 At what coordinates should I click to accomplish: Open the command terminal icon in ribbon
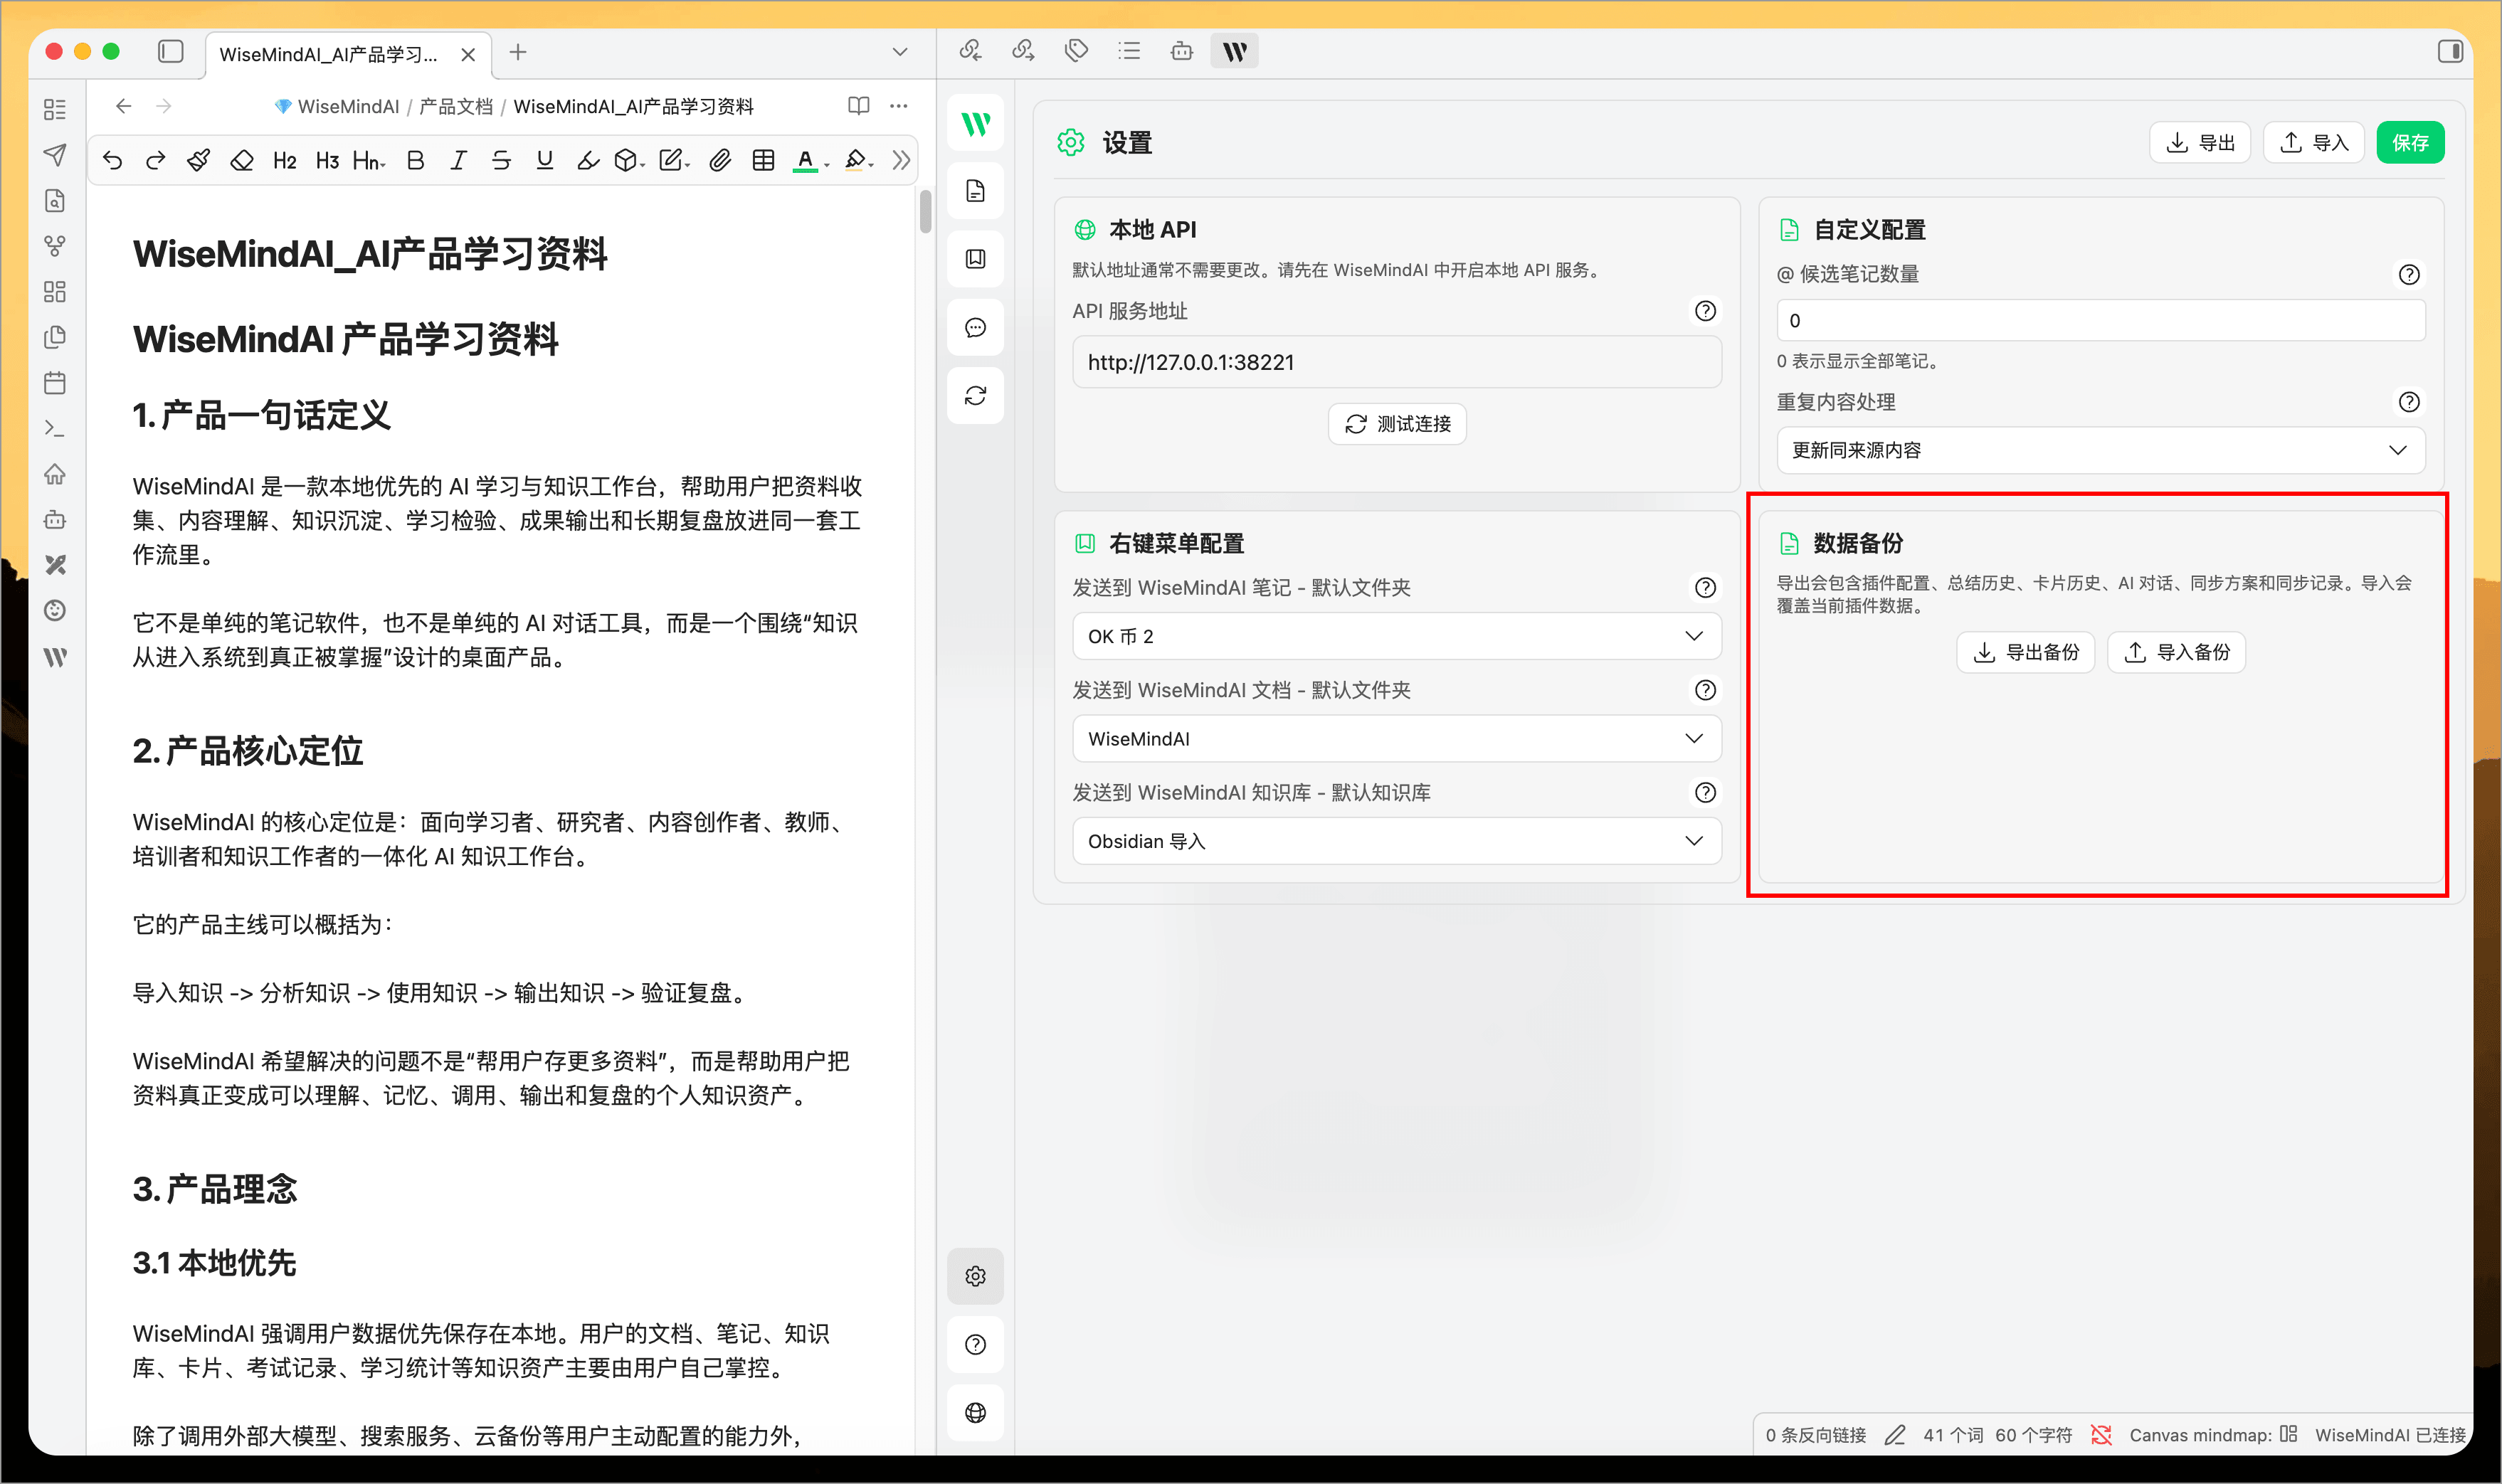(x=55, y=428)
